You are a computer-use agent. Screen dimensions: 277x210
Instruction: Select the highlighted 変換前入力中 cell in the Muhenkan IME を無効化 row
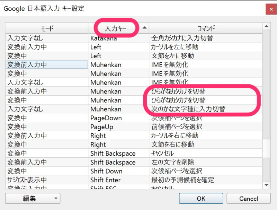[47, 64]
